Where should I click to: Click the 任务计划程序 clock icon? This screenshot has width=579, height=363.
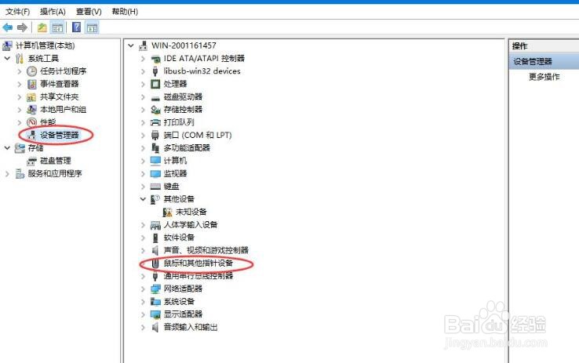[31, 71]
